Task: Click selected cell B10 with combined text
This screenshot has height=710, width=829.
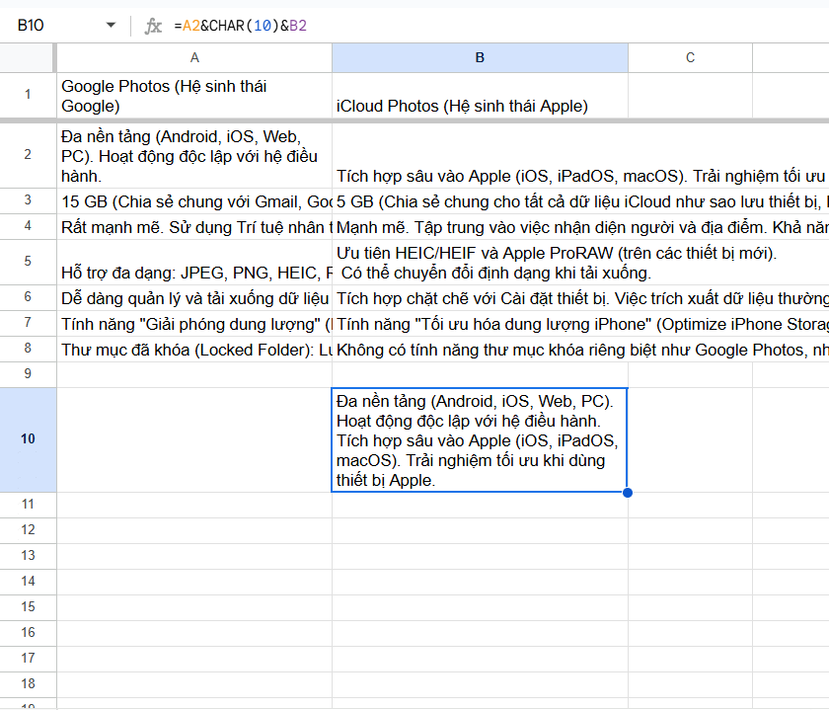Action: 480,440
